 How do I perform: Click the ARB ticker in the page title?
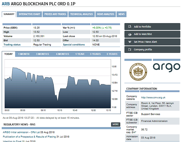coord(6,4)
